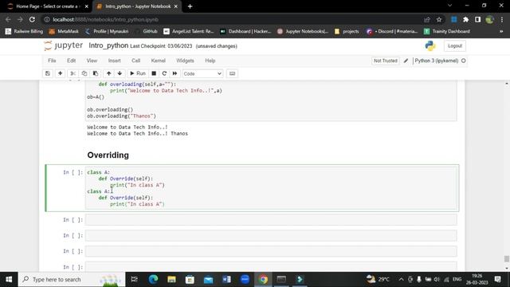Show hidden system tray icons
Viewport: 510px width, 287px height.
coord(401,280)
